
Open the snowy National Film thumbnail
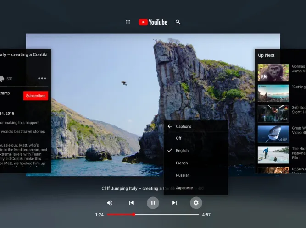[273, 155]
